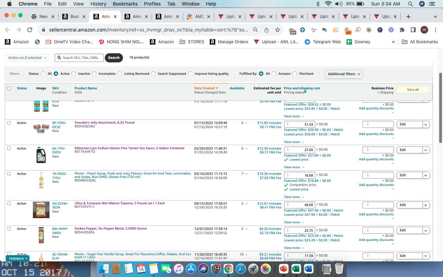Screen dimensions: 443x277
Task: Click the I.Rice Walnut Topping product thumbnail
Action: click(x=41, y=210)
